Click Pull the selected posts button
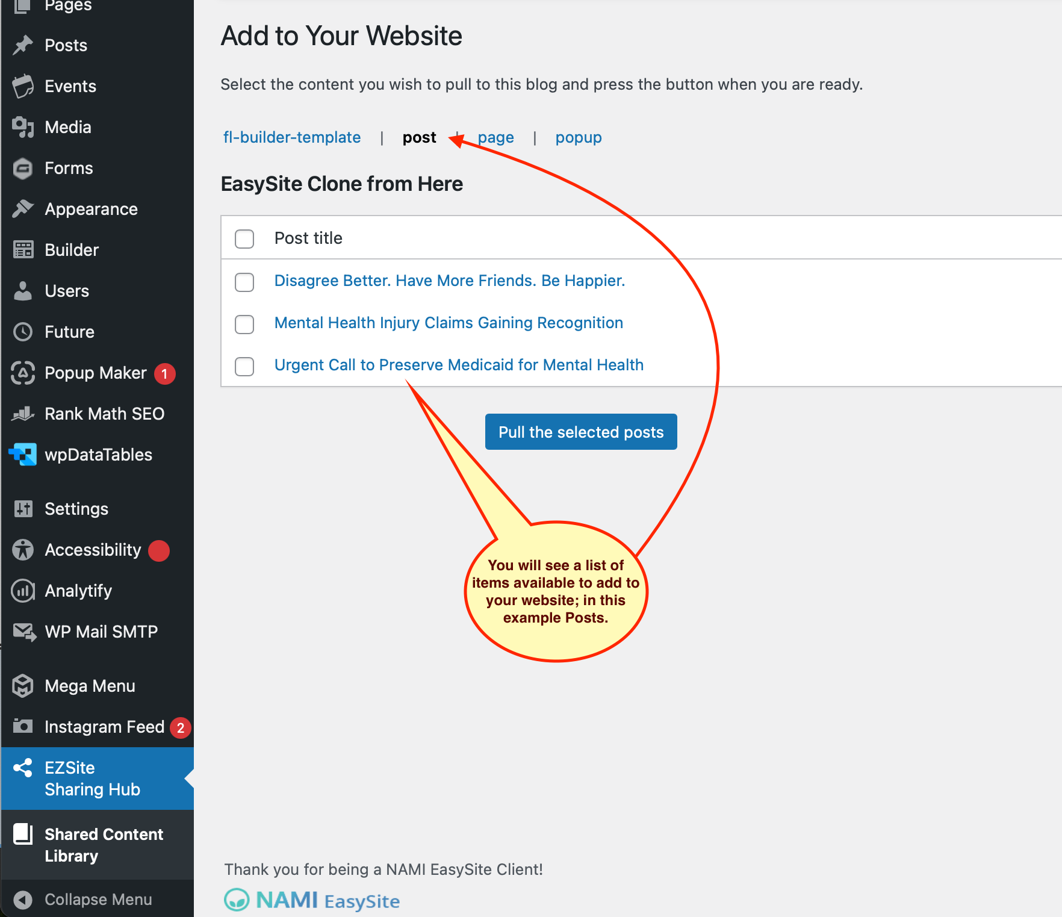1062x917 pixels. tap(581, 432)
